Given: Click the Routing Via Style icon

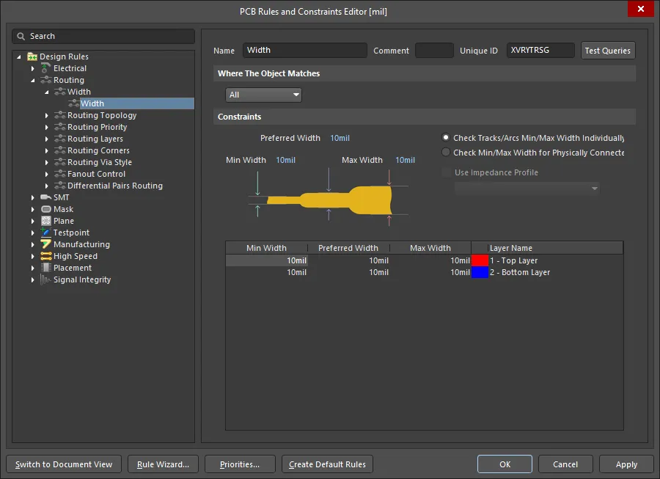Looking at the screenshot, I should (x=60, y=162).
